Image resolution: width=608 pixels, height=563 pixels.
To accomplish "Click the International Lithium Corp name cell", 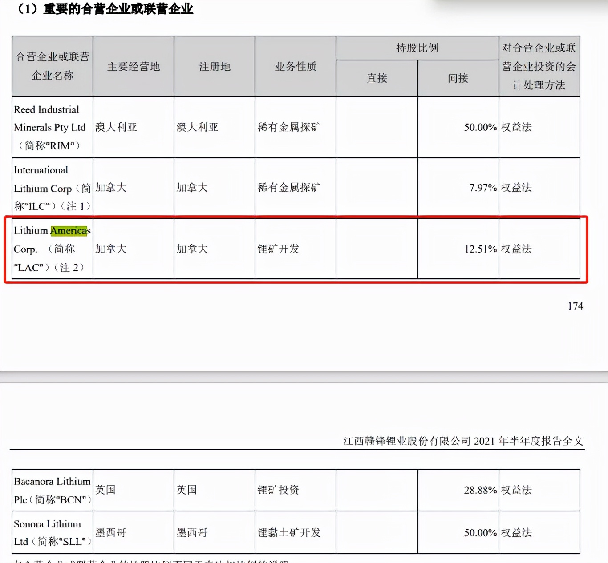I will (x=52, y=188).
